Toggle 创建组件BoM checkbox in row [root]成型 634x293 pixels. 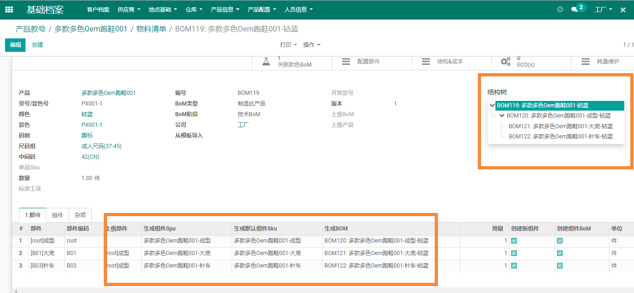[560, 241]
